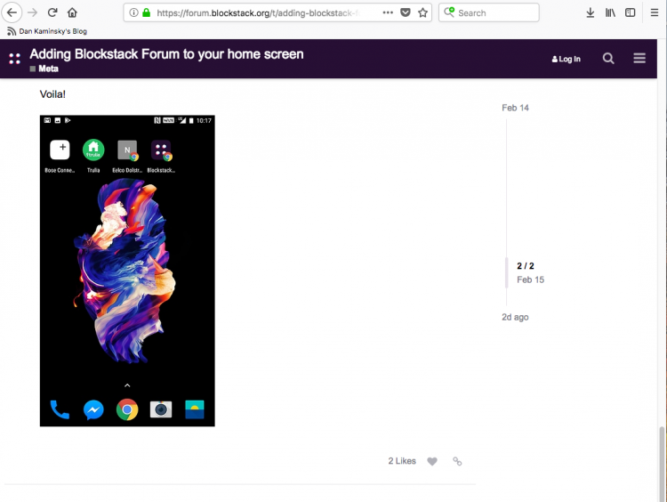Click the forum search magnifier icon

[608, 59]
